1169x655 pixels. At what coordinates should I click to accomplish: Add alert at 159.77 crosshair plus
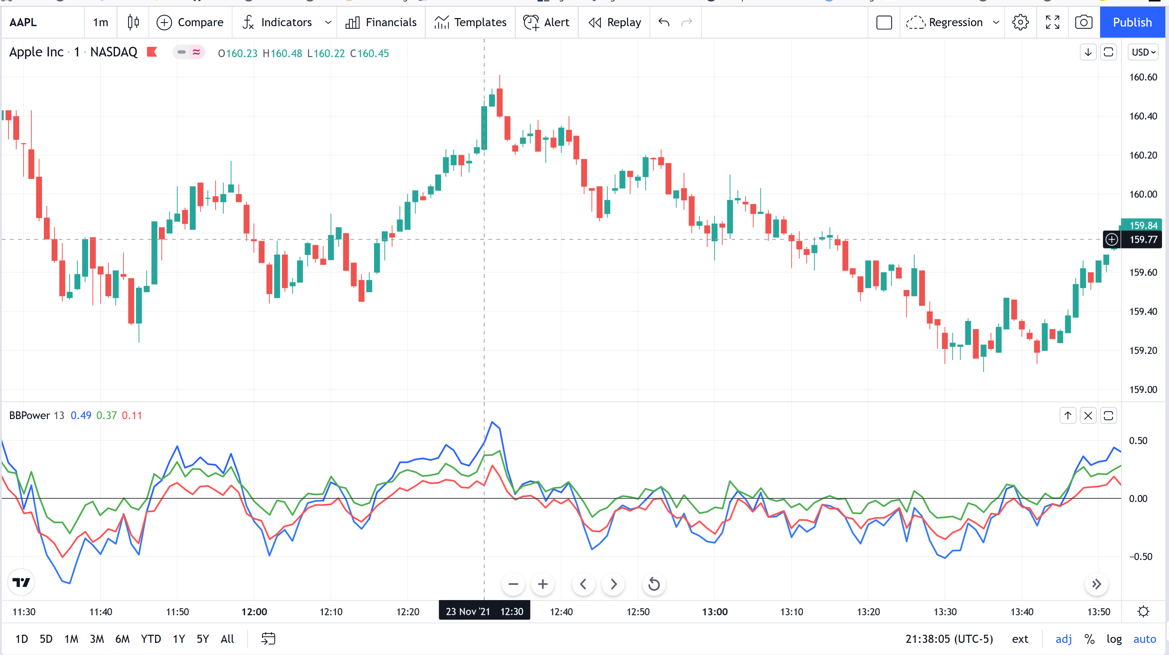tap(1112, 239)
